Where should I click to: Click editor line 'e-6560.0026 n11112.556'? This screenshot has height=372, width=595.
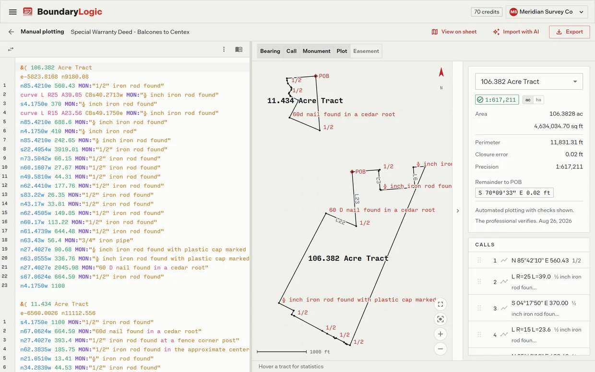point(58,313)
